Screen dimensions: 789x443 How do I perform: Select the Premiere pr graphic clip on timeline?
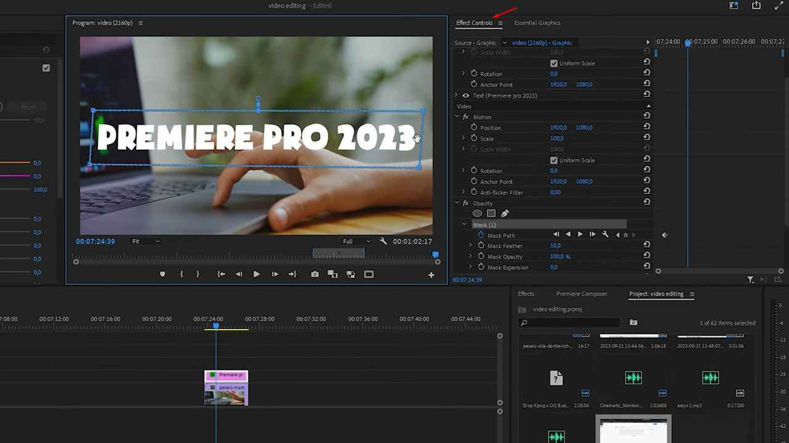click(226, 375)
